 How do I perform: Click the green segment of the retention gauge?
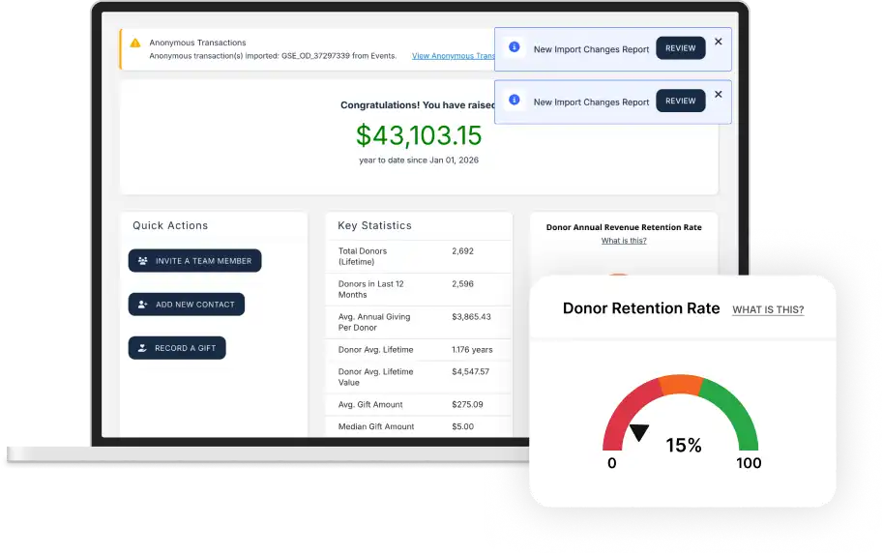pos(737,407)
